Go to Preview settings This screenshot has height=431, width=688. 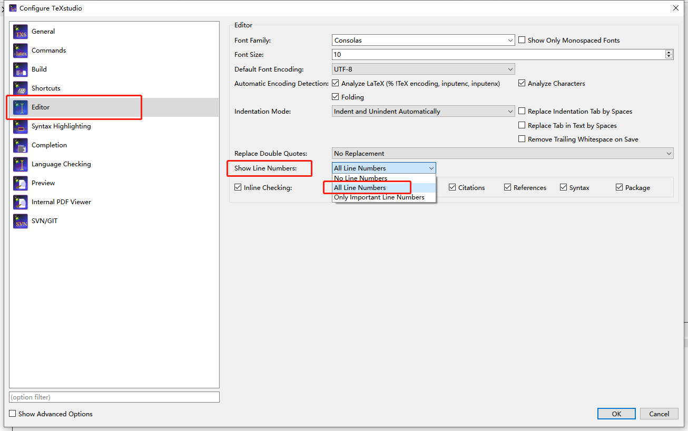(114, 183)
